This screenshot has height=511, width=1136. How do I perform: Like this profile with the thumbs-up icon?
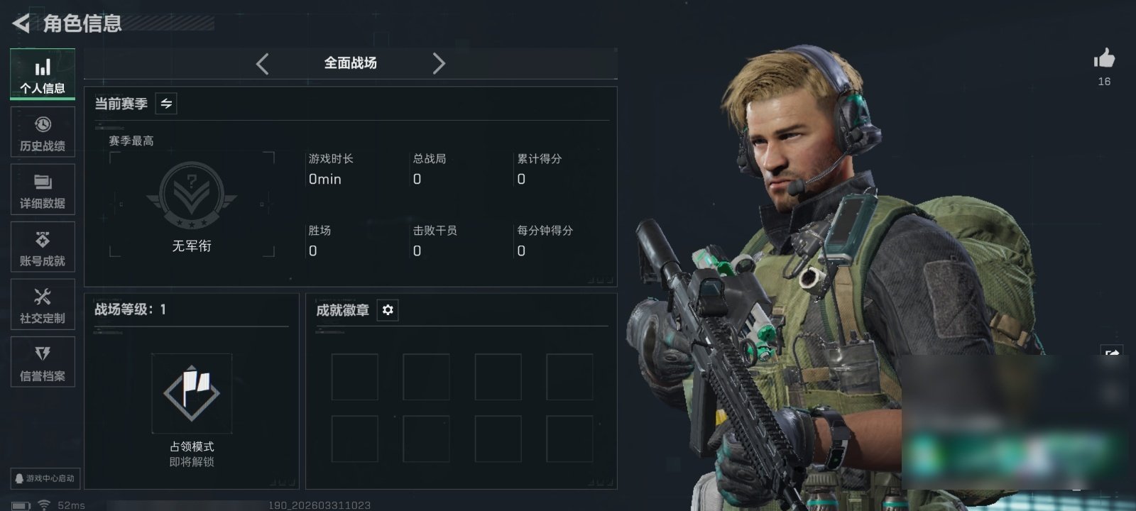[x=1104, y=58]
